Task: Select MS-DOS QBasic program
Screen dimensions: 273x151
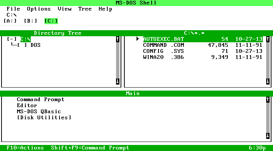Action: (39, 111)
